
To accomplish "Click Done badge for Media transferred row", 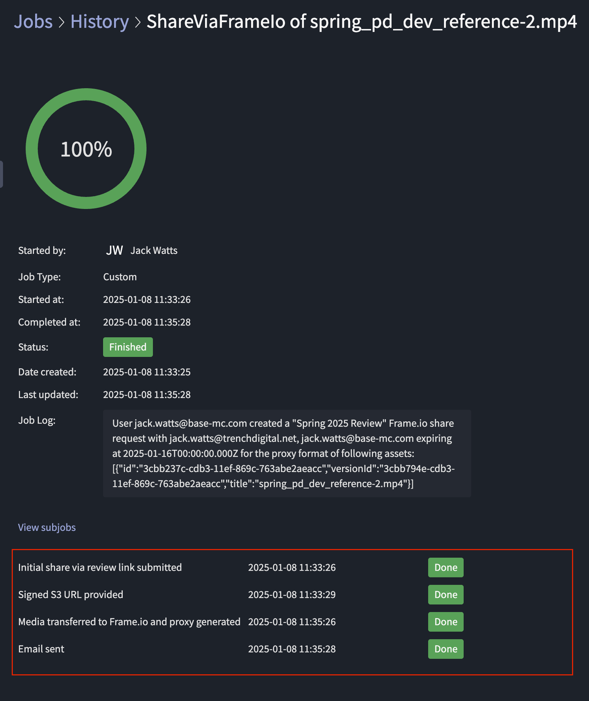I will pos(446,622).
